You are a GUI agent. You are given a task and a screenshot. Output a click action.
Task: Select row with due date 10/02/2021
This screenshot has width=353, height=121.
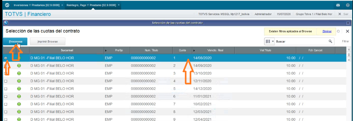point(175,104)
